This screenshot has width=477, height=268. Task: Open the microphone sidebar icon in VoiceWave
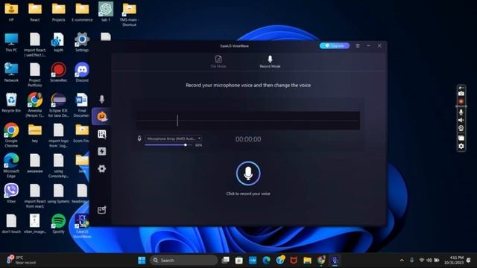click(x=101, y=99)
